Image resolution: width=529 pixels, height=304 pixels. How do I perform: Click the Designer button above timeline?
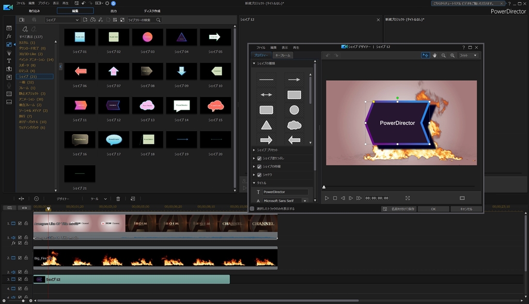tap(63, 199)
